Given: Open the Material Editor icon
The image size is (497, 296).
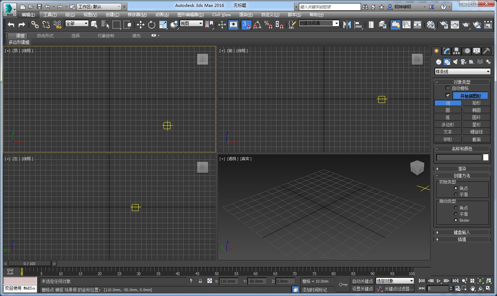Looking at the screenshot, I should pyautogui.click(x=431, y=24).
